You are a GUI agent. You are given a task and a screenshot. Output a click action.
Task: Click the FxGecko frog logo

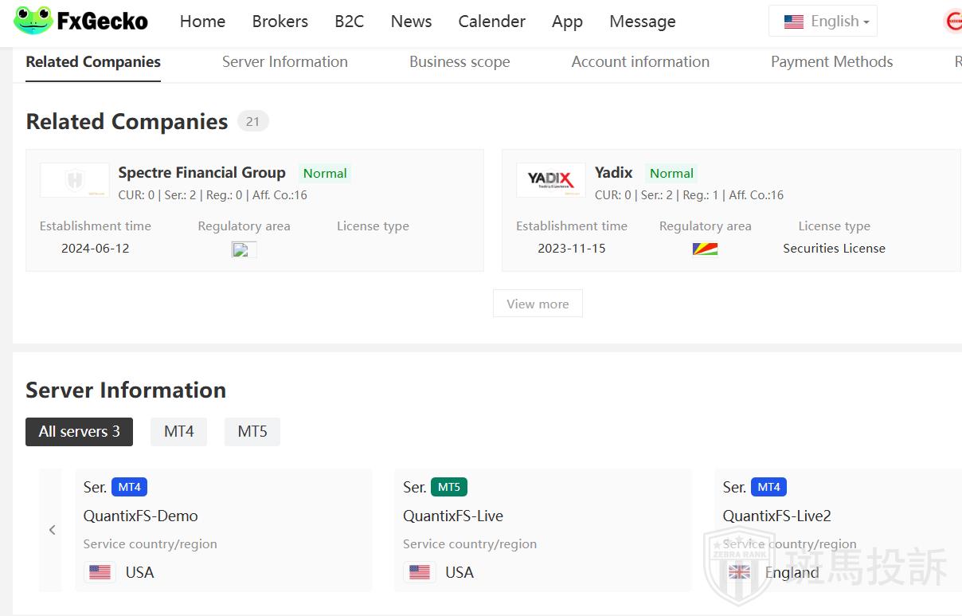point(33,21)
